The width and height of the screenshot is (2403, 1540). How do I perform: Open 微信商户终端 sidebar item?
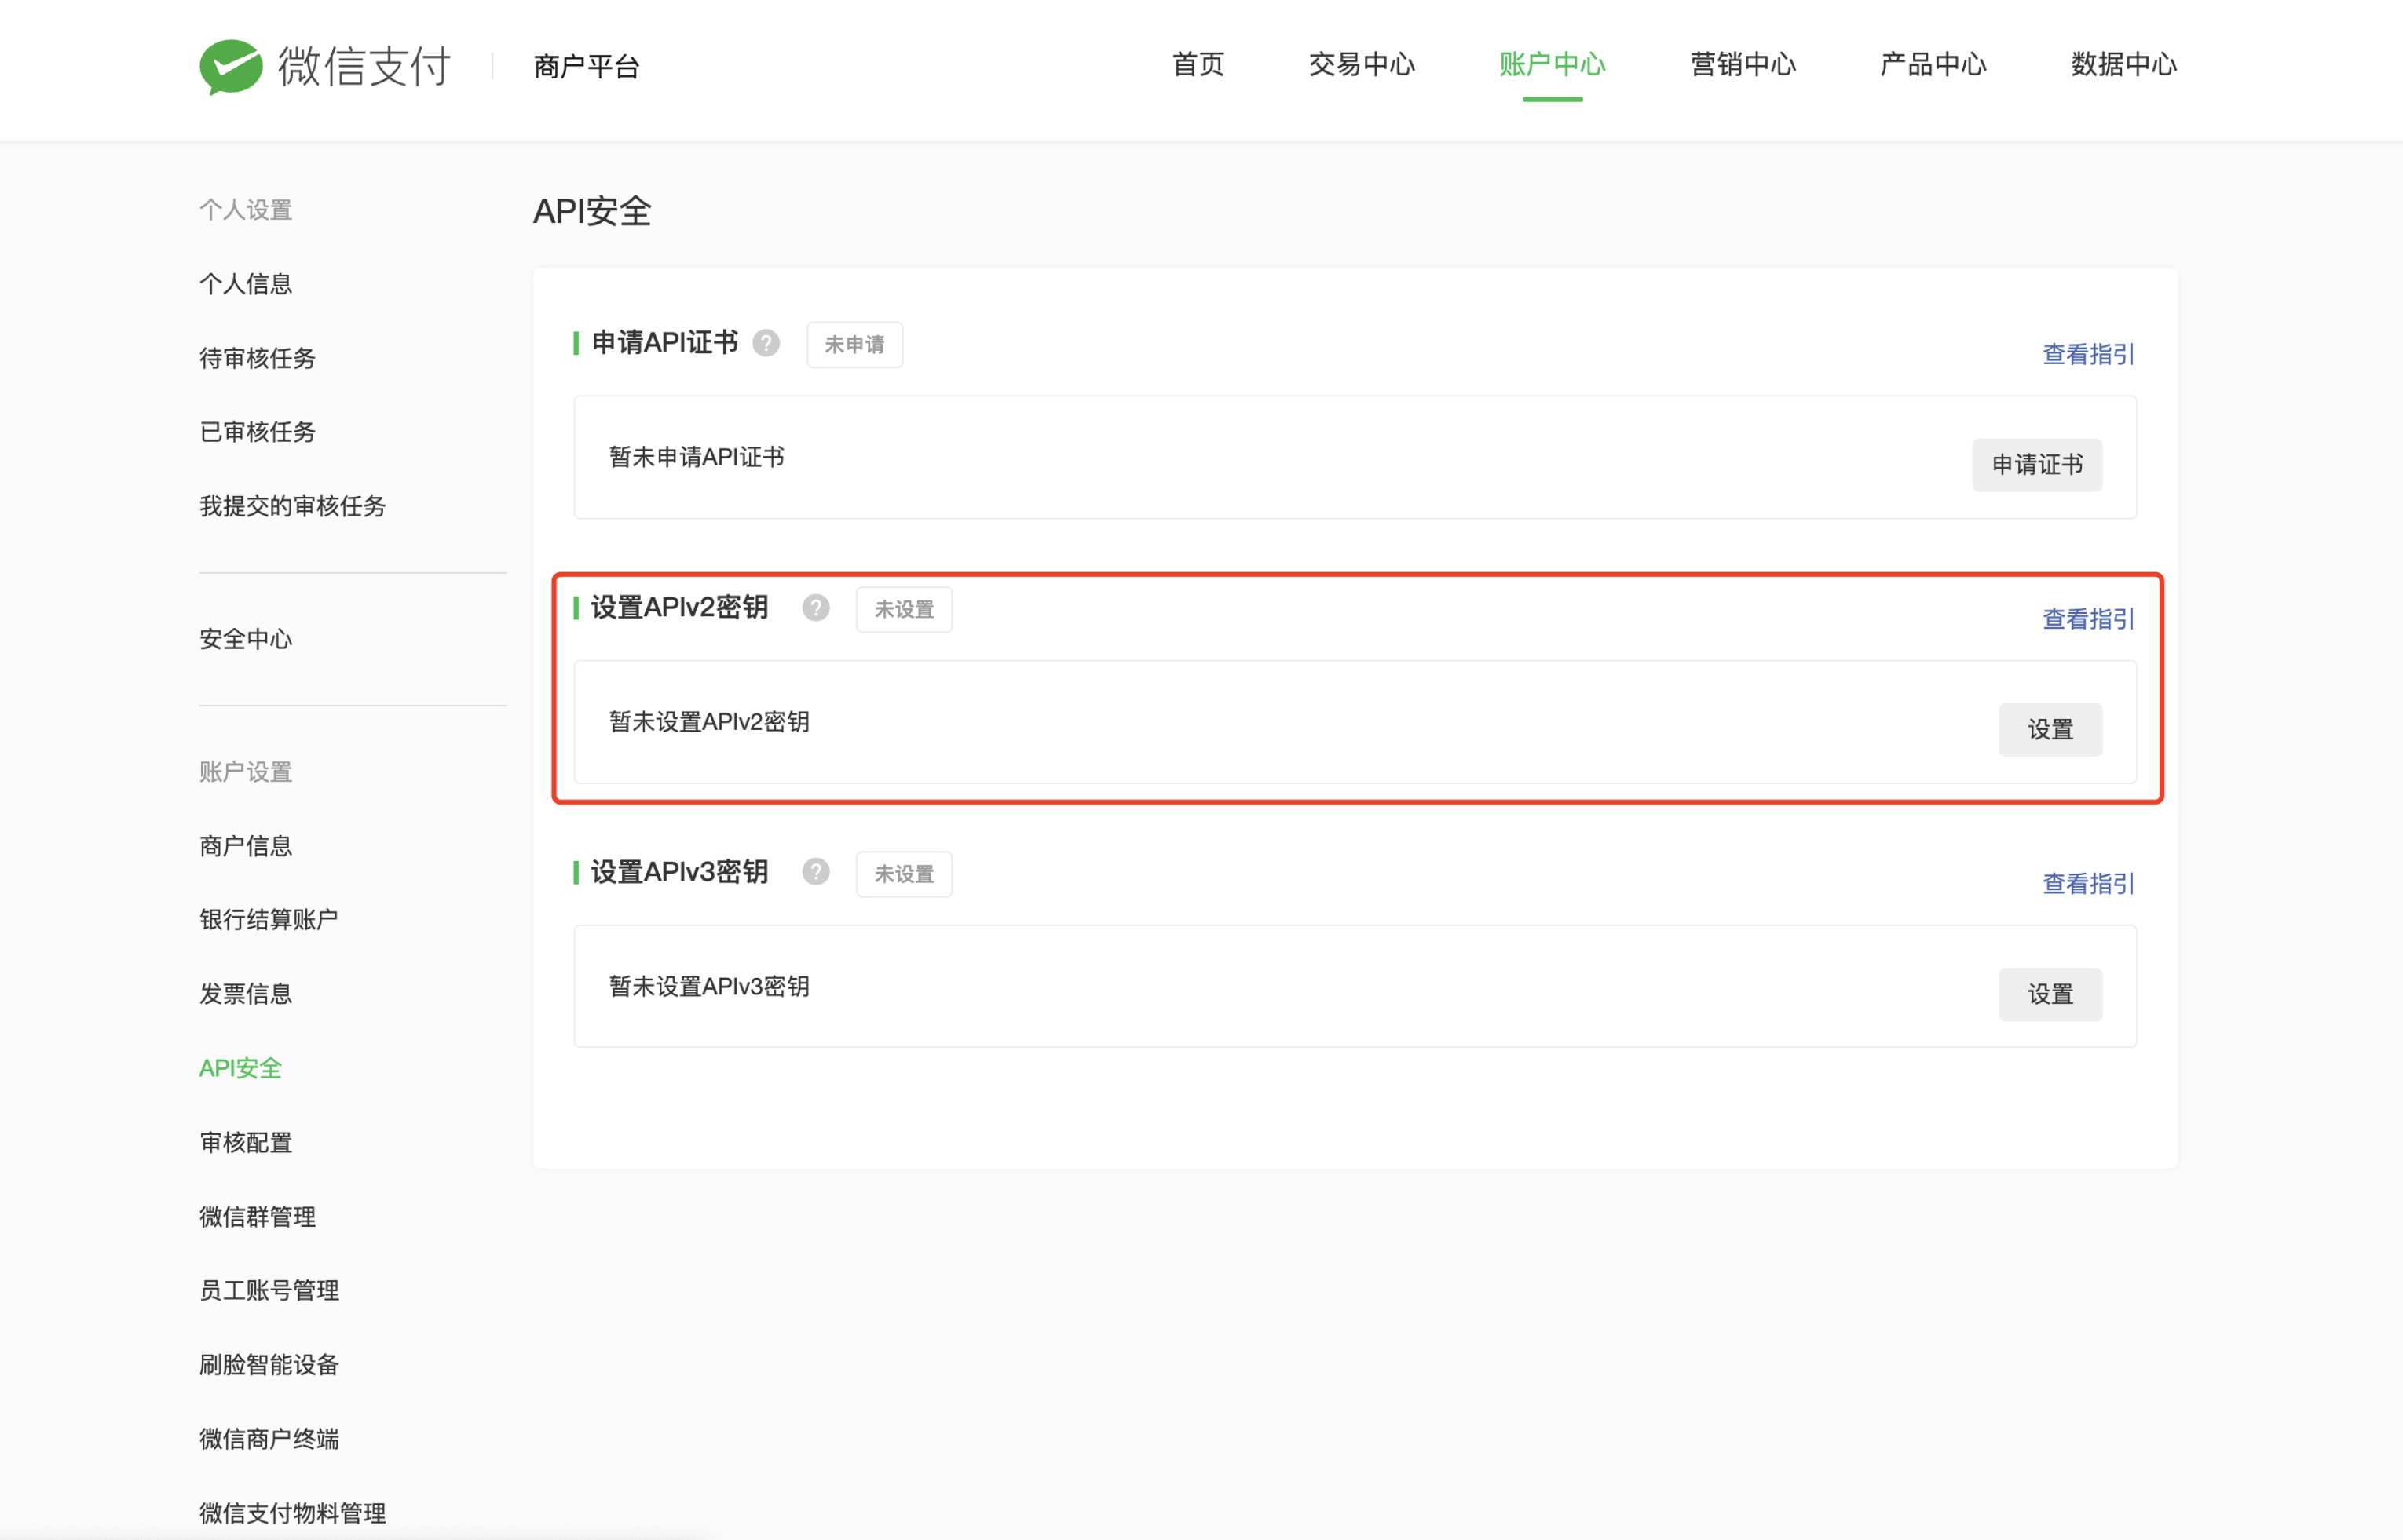coord(268,1439)
